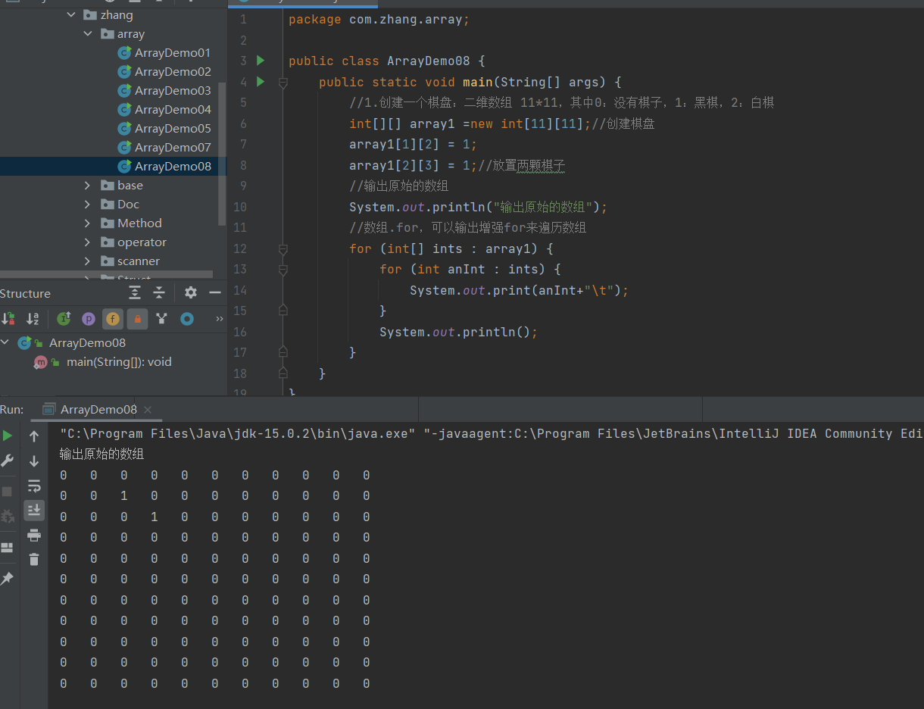Open ArrayDemo07 in project tree

173,148
